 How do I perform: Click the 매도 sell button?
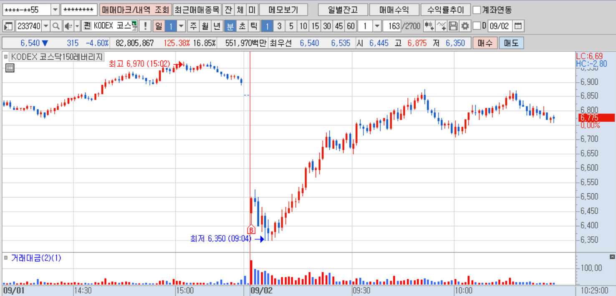[x=511, y=43]
